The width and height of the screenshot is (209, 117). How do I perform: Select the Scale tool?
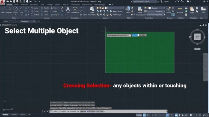44,15
